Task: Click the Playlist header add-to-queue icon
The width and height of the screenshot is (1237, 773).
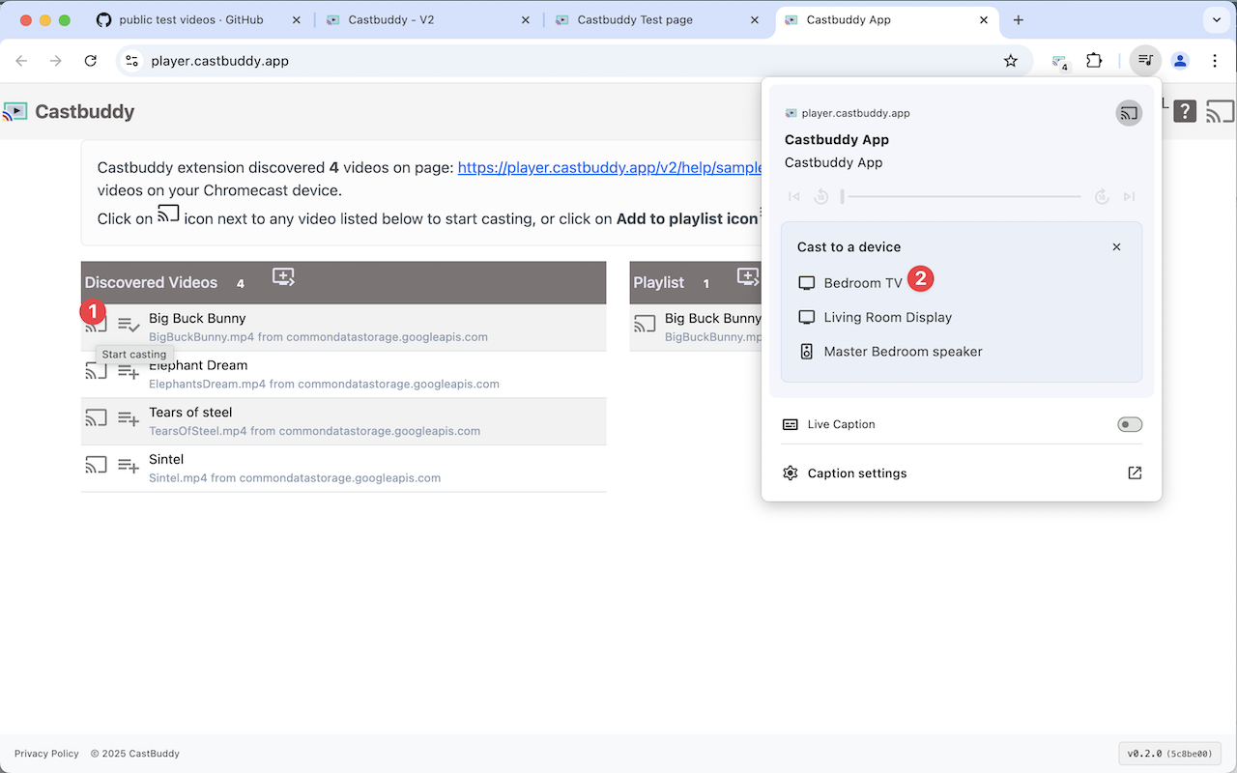Action: [x=748, y=277]
